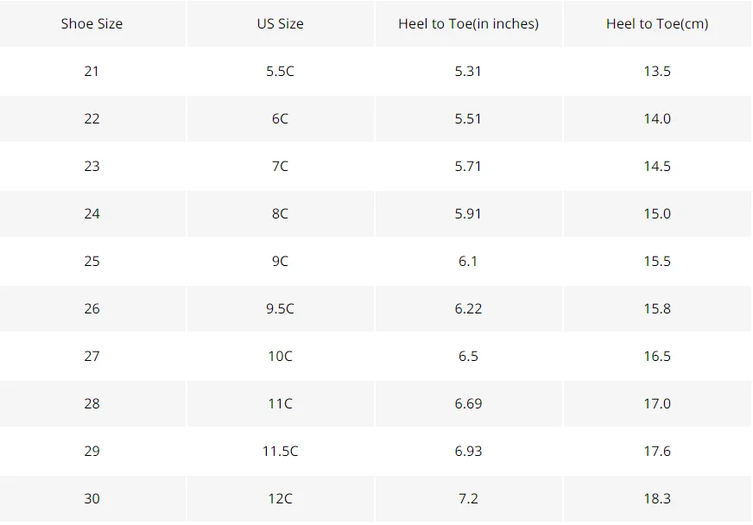Click the 5.51 inches value
Viewport: 753px width, 525px height.
click(x=468, y=118)
